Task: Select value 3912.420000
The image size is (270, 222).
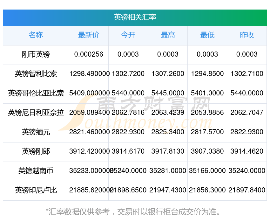Action: [x=89, y=151]
